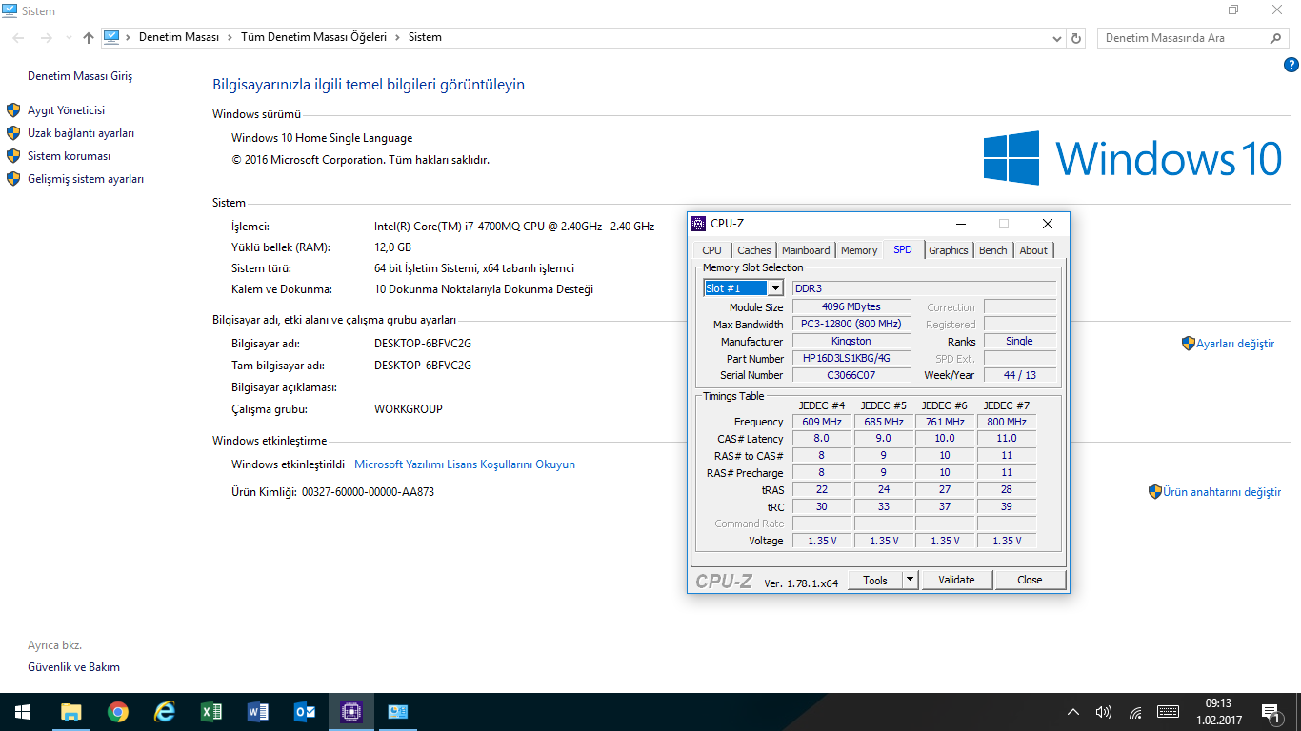The width and height of the screenshot is (1301, 731).
Task: Click the Kingston manufacturer value
Action: point(851,341)
